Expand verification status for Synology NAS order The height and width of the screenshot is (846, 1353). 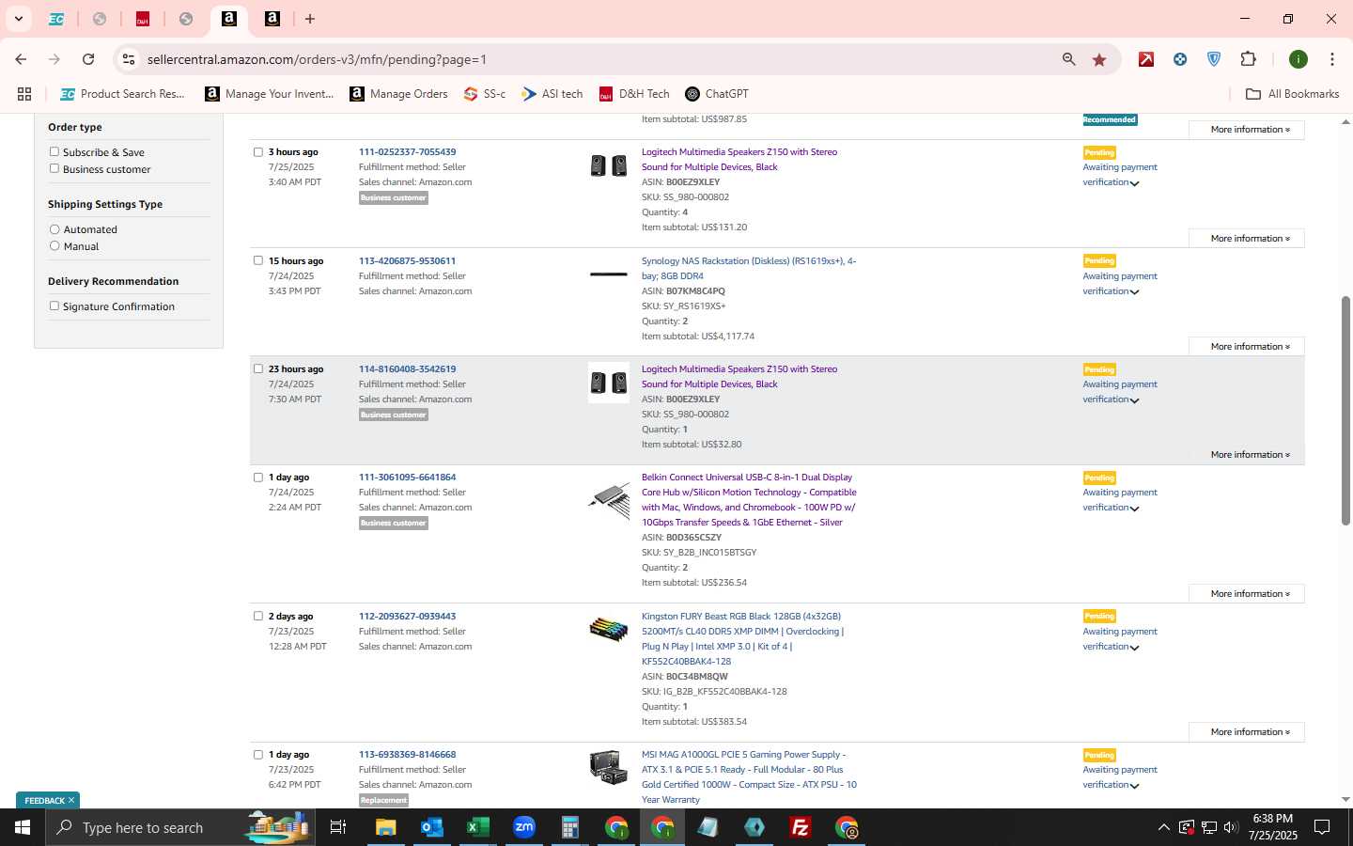[x=1134, y=292]
